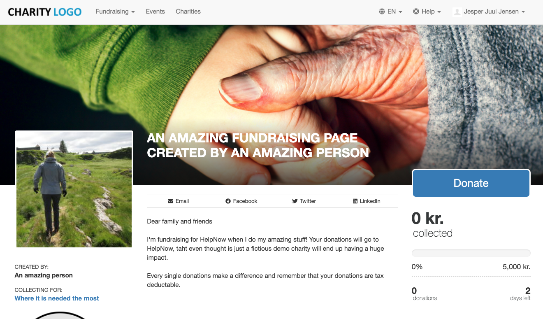Go to the Events page
The height and width of the screenshot is (319, 543).
155,12
